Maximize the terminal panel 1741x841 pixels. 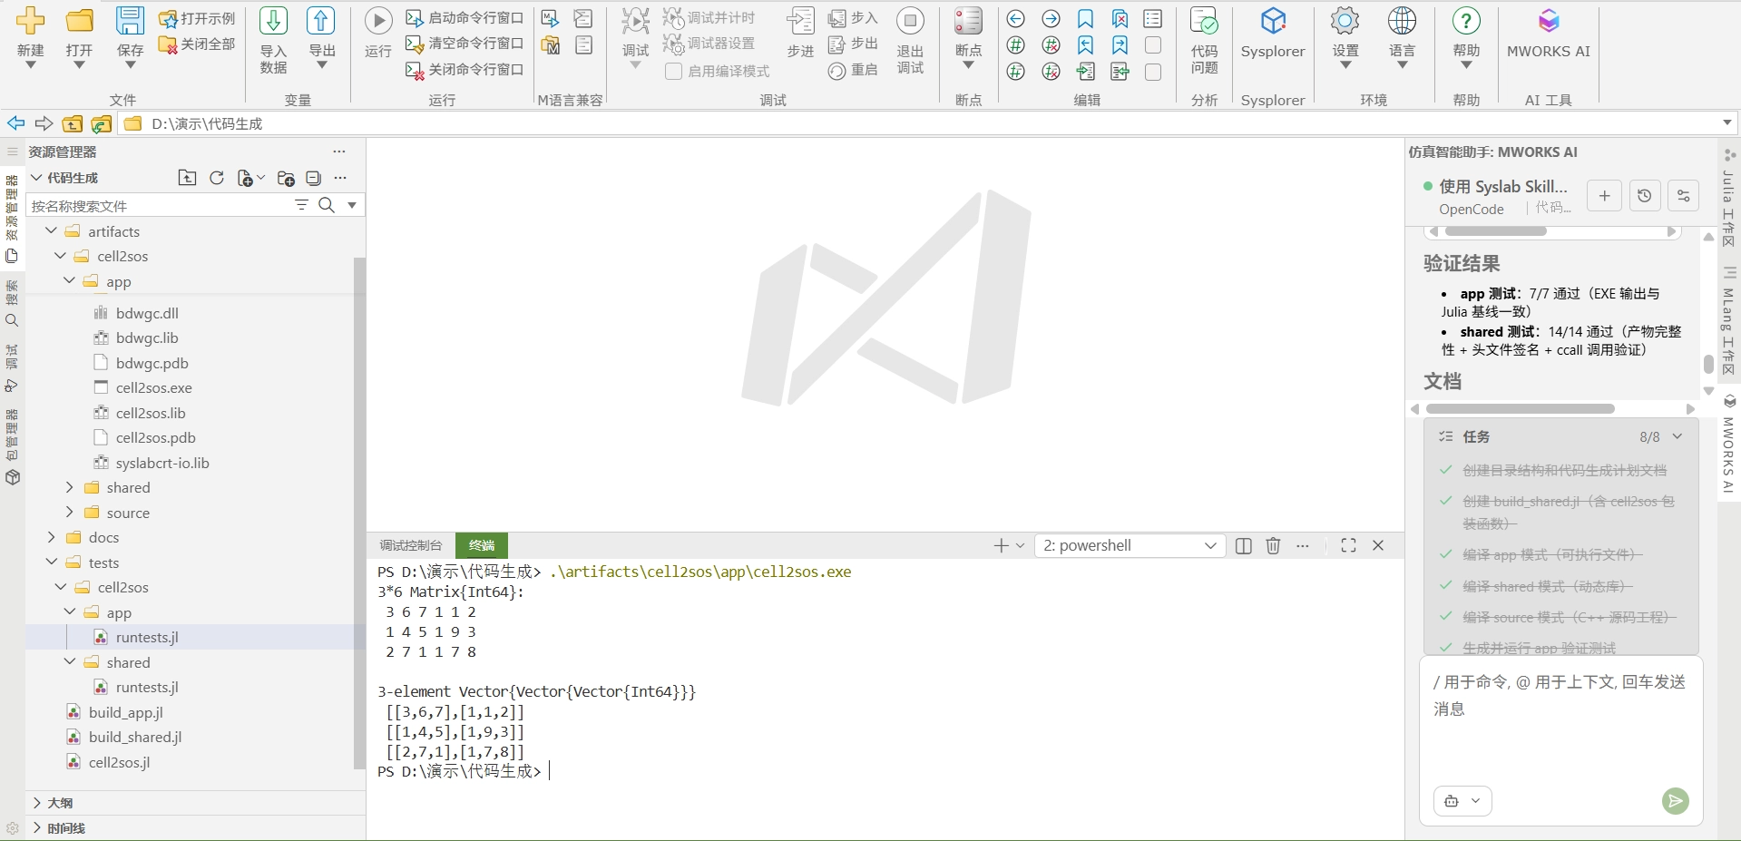(1348, 545)
